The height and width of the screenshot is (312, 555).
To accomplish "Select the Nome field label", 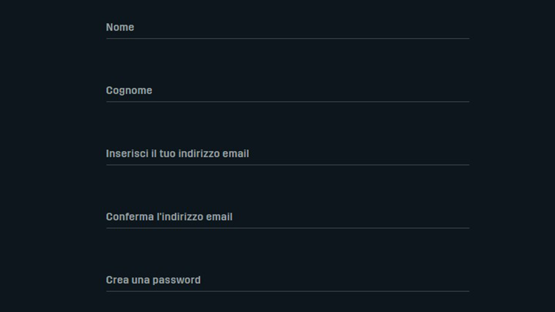I will [x=120, y=27].
